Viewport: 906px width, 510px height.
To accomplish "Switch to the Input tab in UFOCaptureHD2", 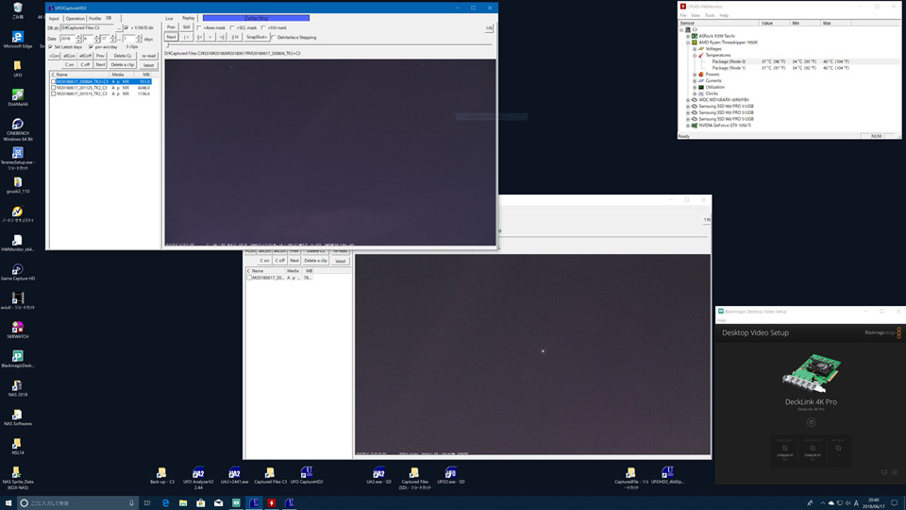I will [x=54, y=19].
